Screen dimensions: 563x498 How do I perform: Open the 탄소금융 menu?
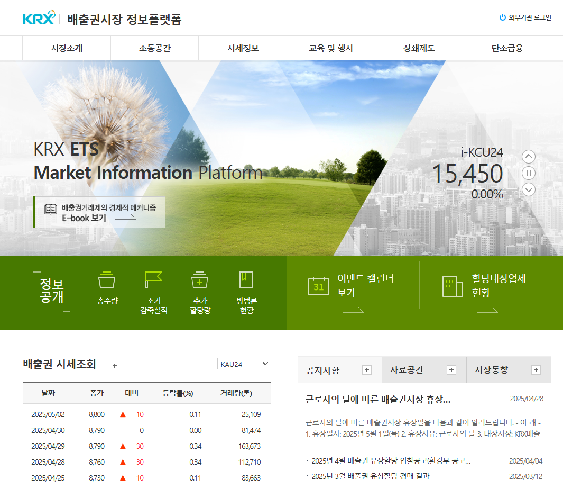(x=507, y=48)
